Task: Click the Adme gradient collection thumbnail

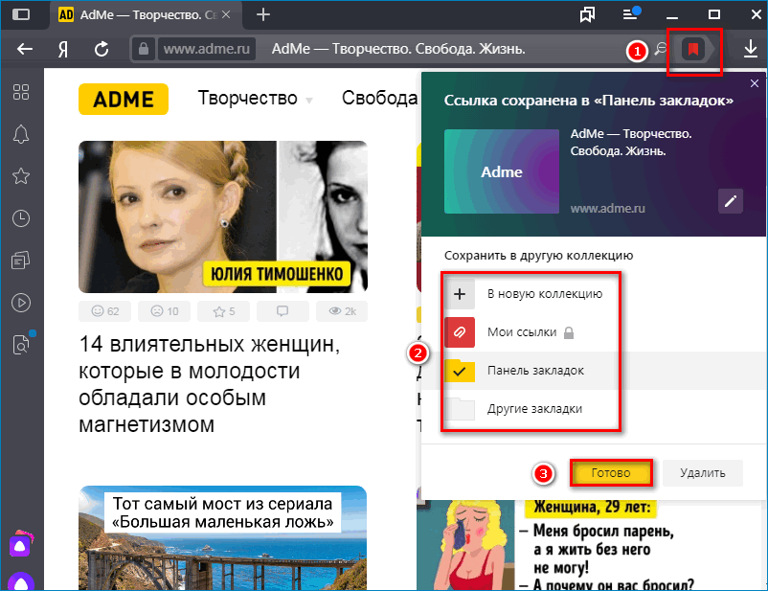Action: (x=501, y=170)
